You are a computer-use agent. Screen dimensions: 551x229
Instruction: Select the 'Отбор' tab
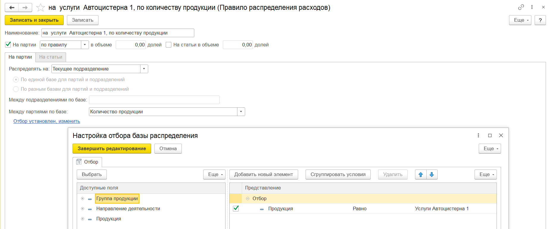tap(87, 162)
